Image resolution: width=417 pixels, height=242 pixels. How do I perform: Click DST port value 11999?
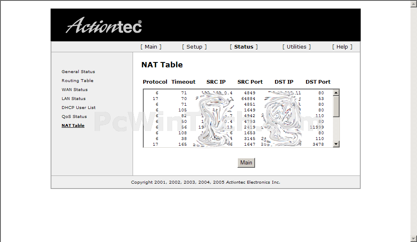[317, 127]
